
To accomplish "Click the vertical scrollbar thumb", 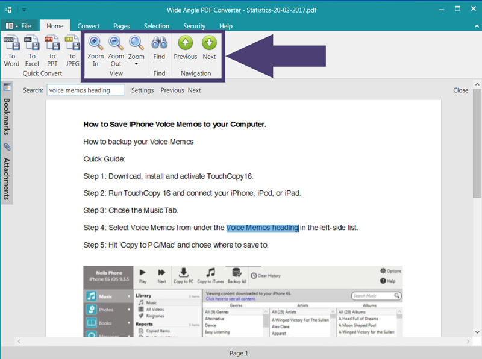I will tap(477, 143).
